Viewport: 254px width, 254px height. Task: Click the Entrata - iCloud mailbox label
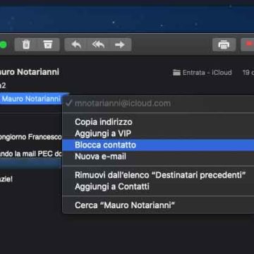[202, 73]
